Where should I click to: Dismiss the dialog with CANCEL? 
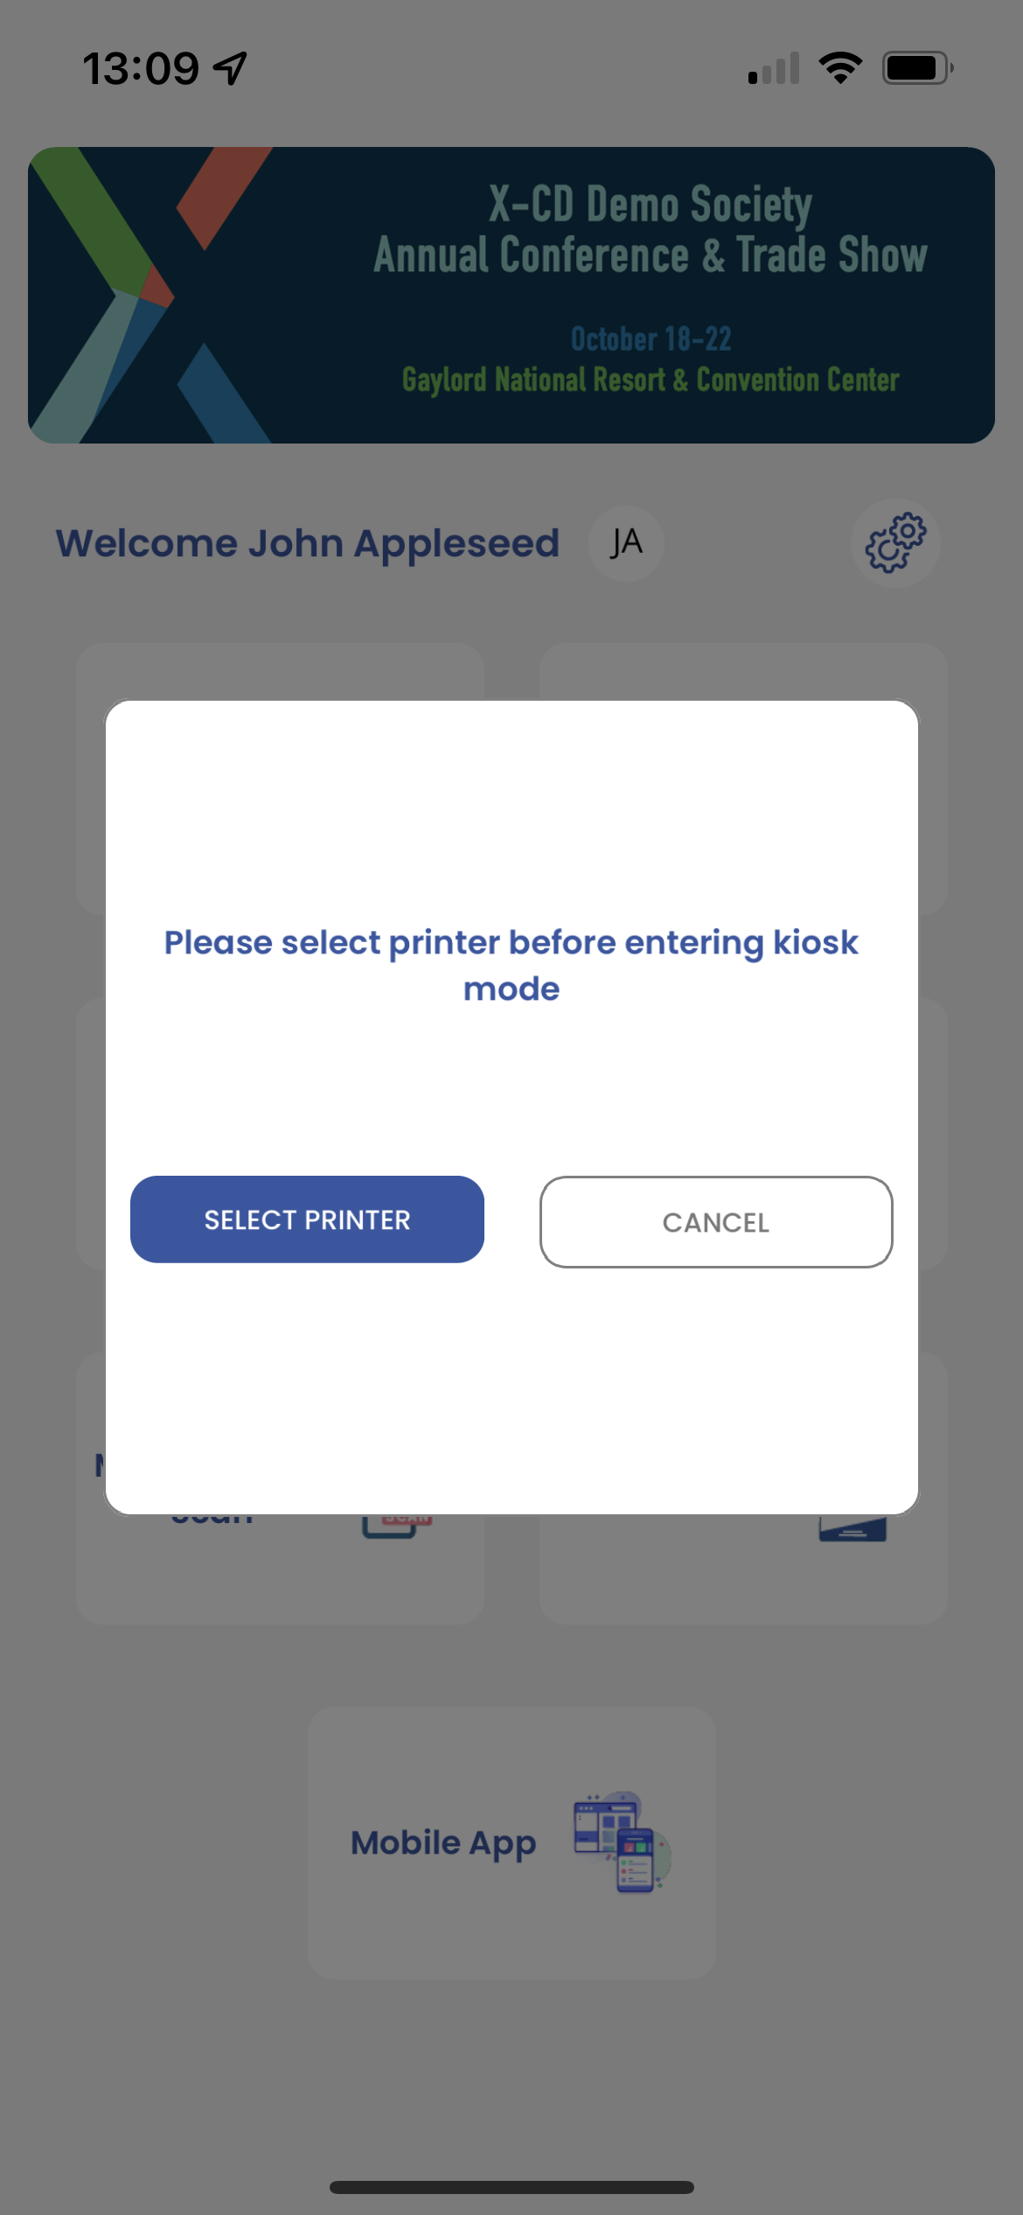[716, 1222]
